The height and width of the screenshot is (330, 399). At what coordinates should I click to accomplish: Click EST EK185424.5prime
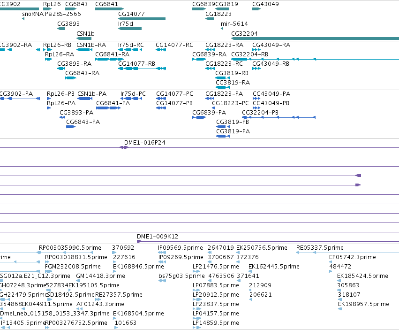[362, 276]
